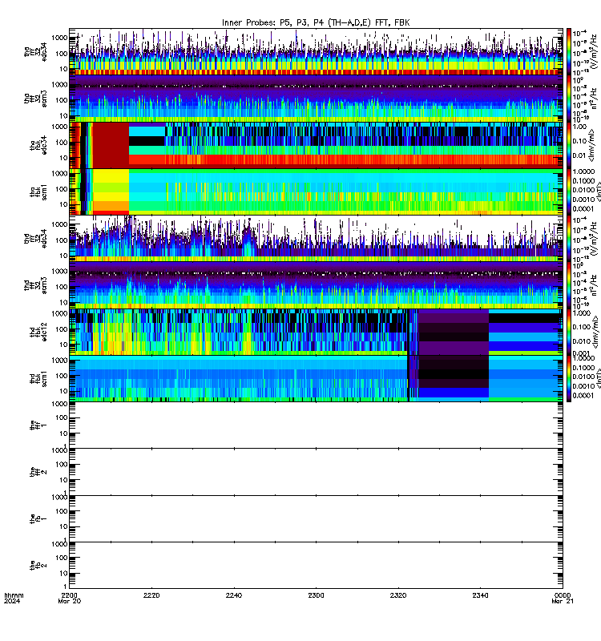This screenshot has width=601, height=641.
Task: Click the color bar beside tha fbk edc34 panel
Action: click(568, 145)
